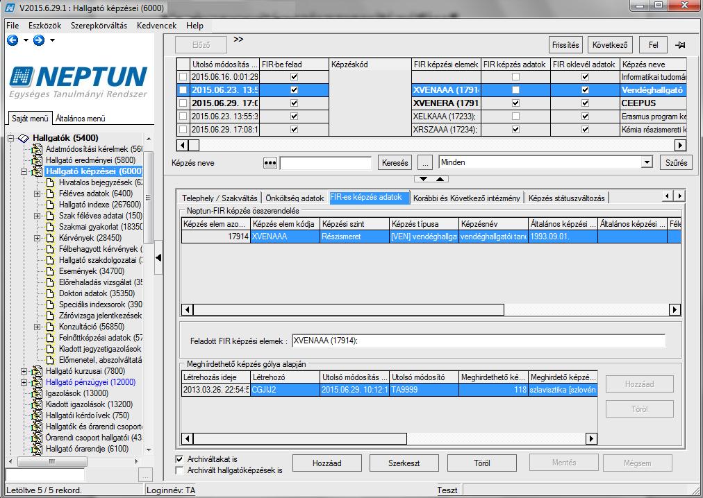This screenshot has width=703, height=498.
Task: Collapse the Hallgató képzései tree node
Action: tap(24, 171)
